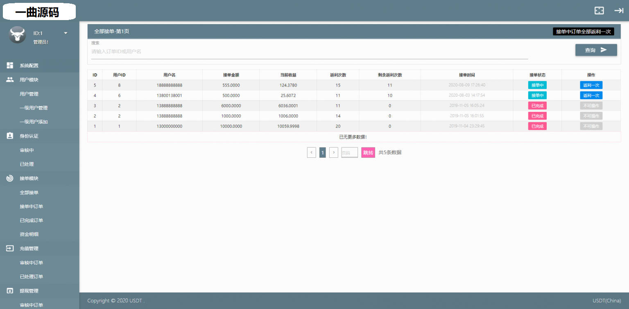Click the 一曲源码 logo

[x=39, y=11]
